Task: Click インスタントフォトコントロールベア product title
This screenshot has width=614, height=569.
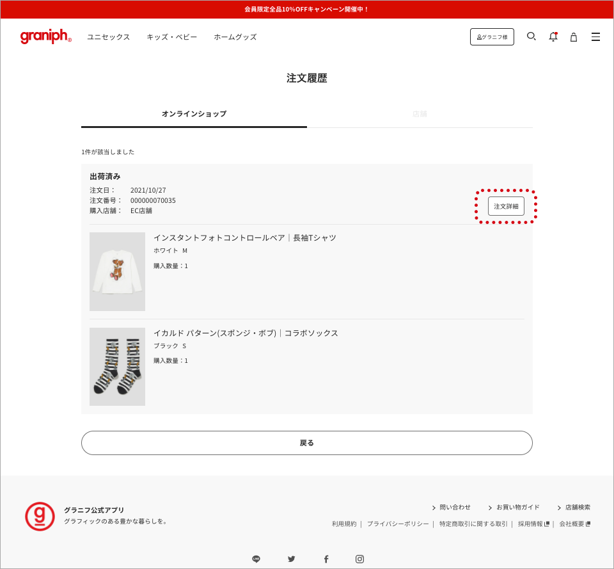Action: point(245,238)
